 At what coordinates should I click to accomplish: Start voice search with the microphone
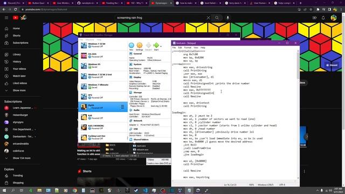coord(227,18)
